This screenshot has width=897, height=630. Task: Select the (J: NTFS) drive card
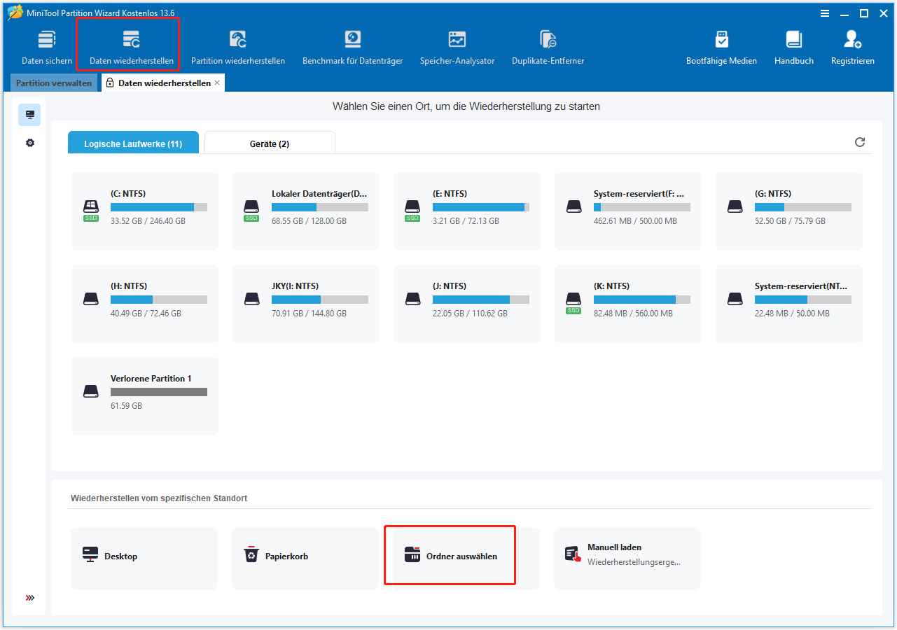pyautogui.click(x=467, y=304)
